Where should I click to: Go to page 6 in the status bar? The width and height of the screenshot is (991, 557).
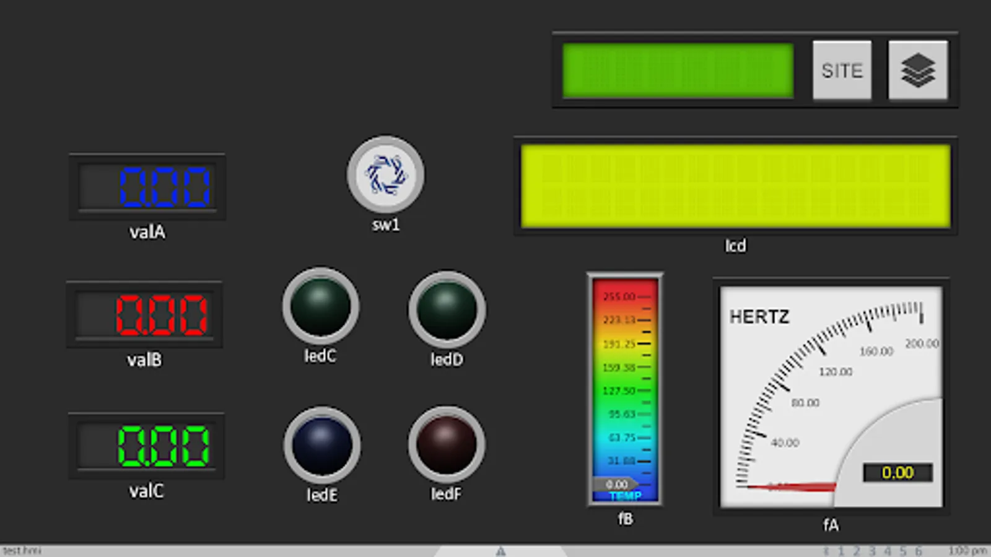tap(919, 551)
